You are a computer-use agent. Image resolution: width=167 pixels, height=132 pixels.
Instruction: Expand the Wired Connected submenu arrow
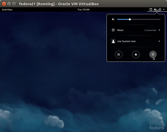pos(159,30)
